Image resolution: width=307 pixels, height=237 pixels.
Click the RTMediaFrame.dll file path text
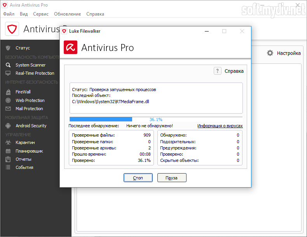coord(111,102)
